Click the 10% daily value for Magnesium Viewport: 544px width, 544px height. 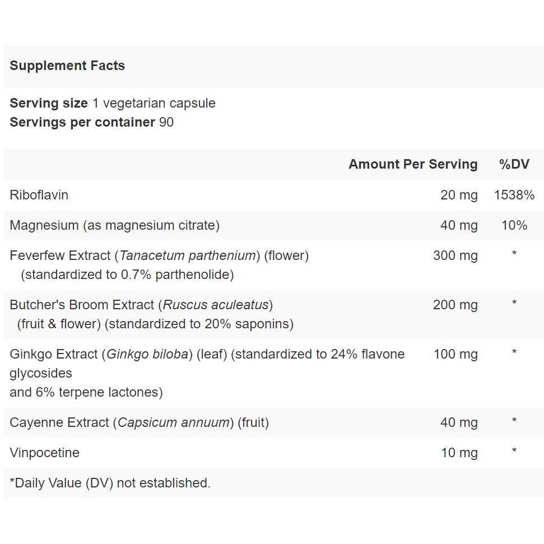tap(514, 225)
